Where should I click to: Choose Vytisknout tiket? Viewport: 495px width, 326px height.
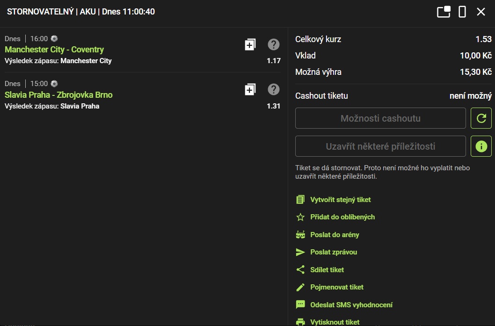click(335, 322)
